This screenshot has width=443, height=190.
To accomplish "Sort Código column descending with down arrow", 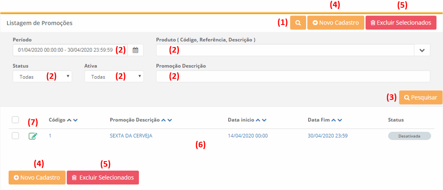I will coord(75,120).
